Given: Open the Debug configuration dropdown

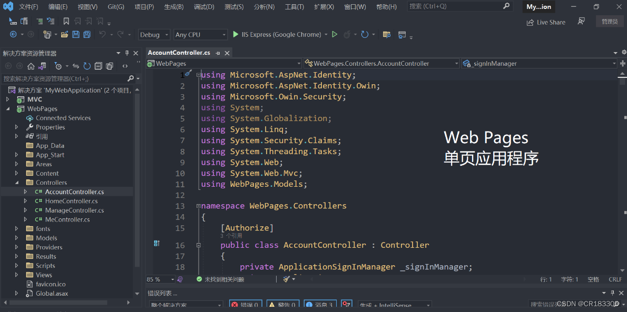Looking at the screenshot, I should click(x=154, y=35).
